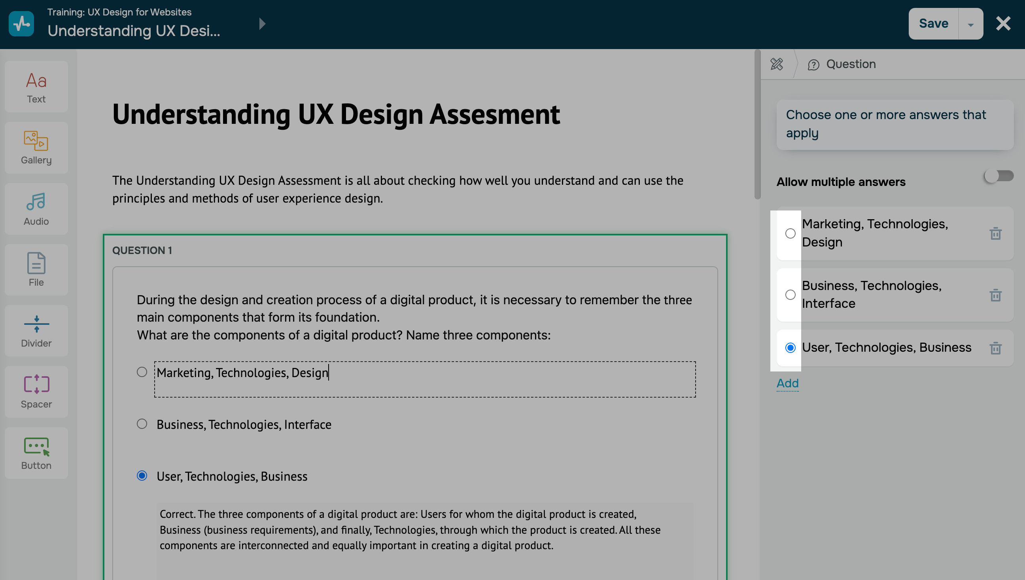The image size is (1025, 580).
Task: Open the Save button dropdown arrow
Action: click(970, 24)
